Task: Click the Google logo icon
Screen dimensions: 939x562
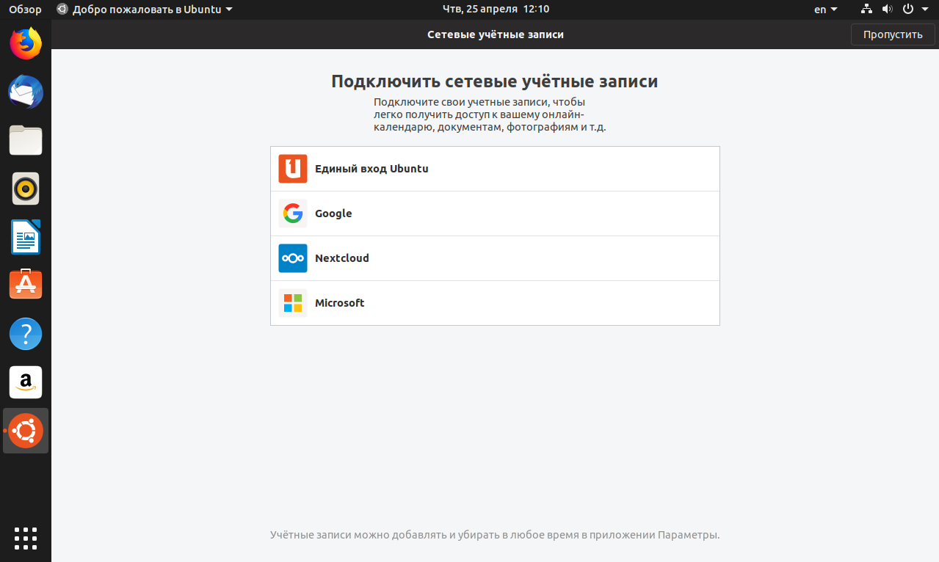Action: (x=293, y=214)
